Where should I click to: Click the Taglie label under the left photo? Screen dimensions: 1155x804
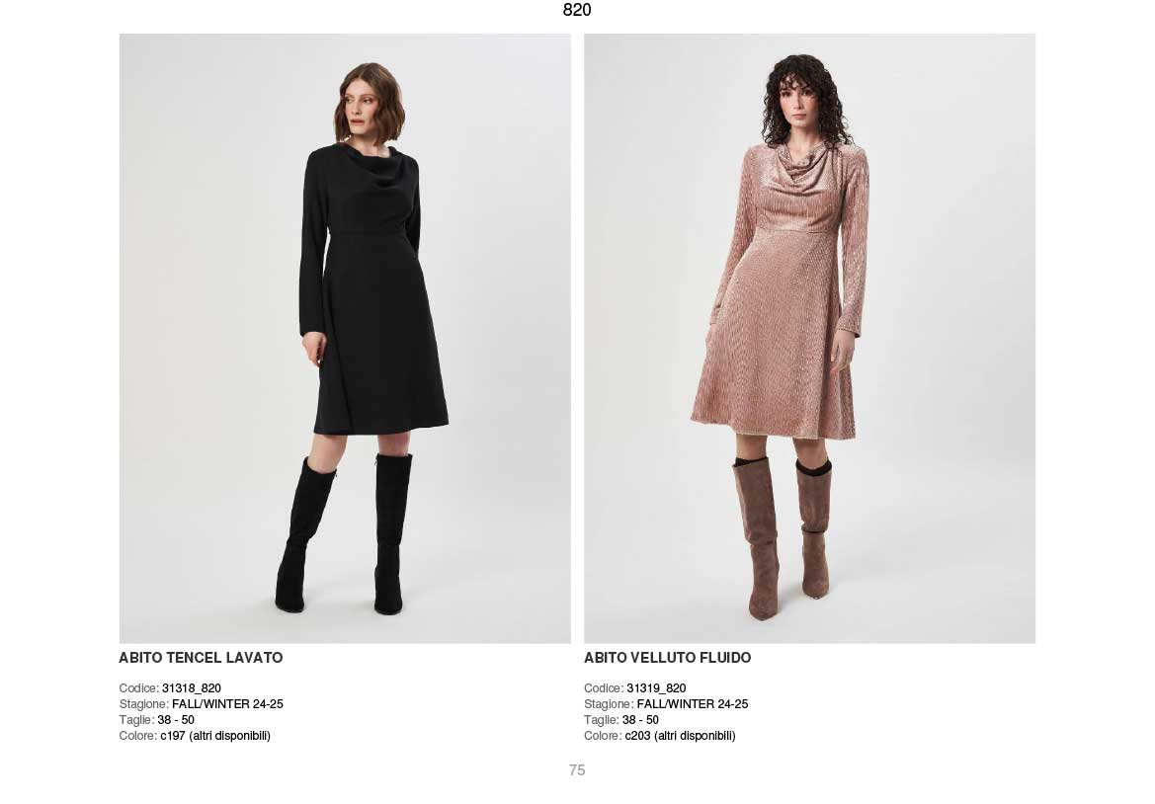point(137,720)
